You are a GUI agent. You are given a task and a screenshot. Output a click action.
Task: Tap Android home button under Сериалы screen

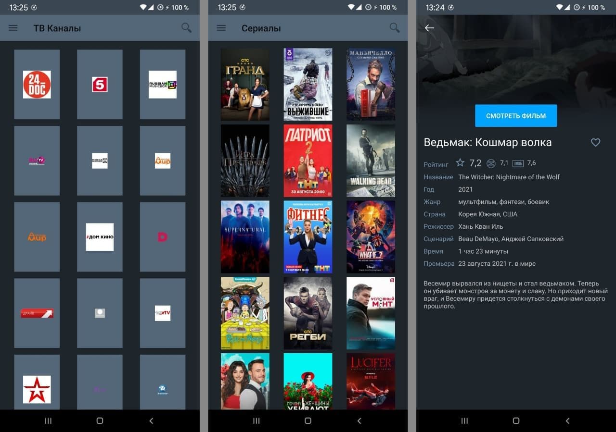(x=308, y=421)
